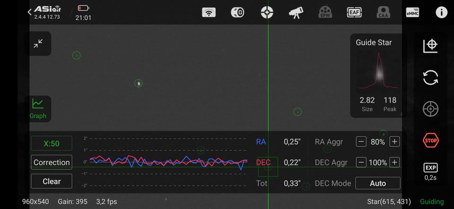This screenshot has height=209, width=454.
Task: Open the main camera settings icon
Action: click(238, 12)
